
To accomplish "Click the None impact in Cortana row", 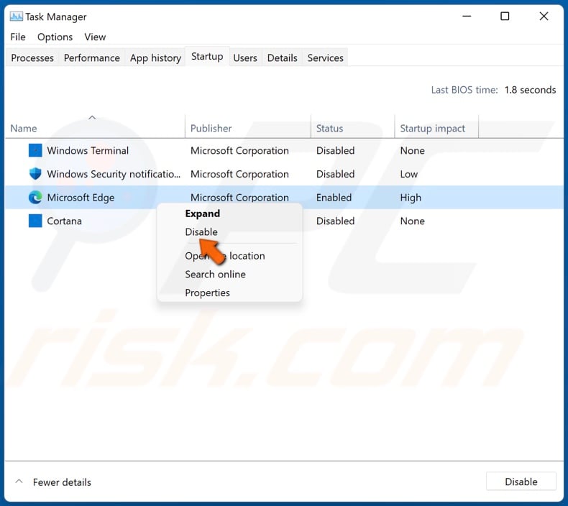I will tap(412, 221).
